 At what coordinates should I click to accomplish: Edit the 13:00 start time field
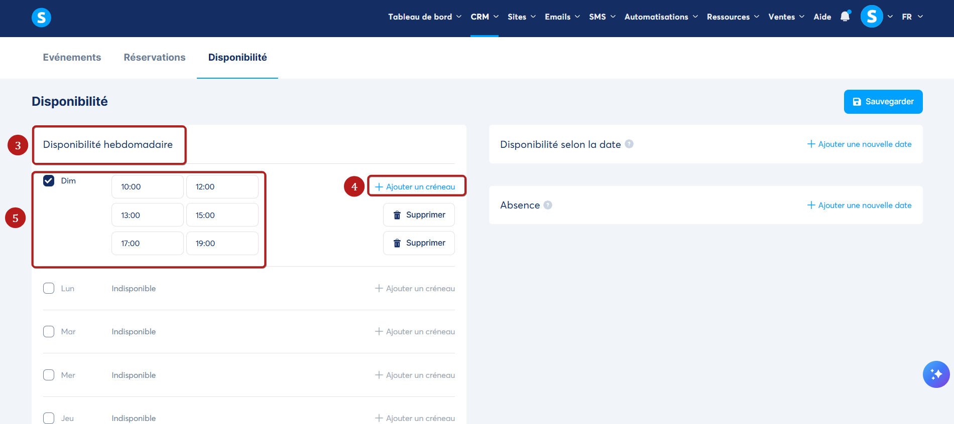click(148, 215)
